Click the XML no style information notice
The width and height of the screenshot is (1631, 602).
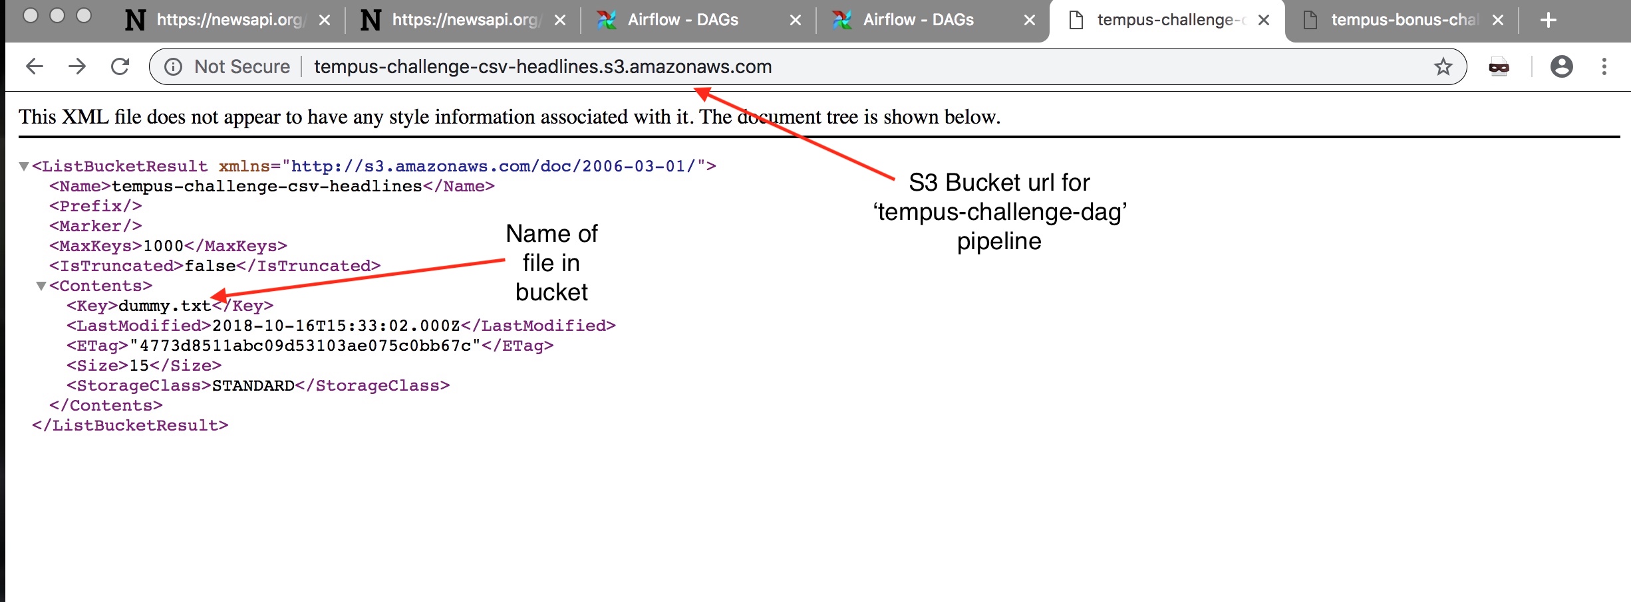pyautogui.click(x=510, y=117)
